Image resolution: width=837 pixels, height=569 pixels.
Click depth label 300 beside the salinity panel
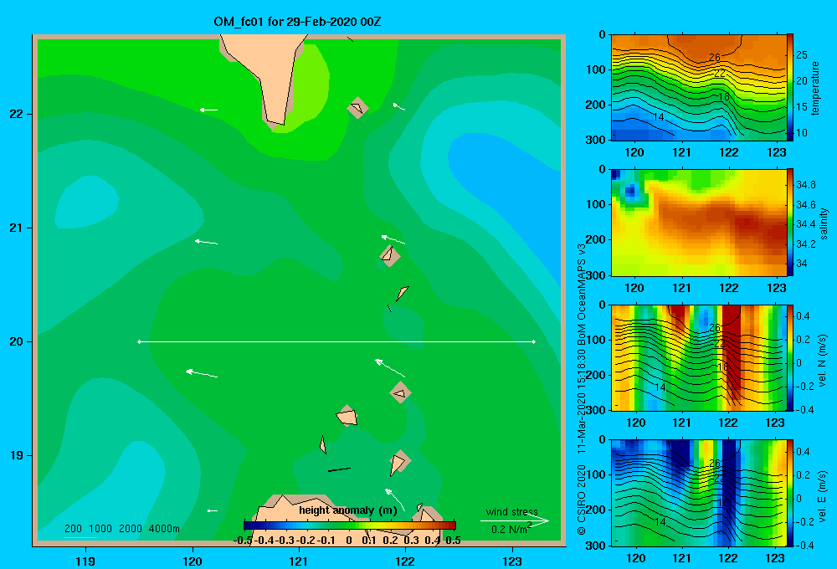tap(596, 275)
